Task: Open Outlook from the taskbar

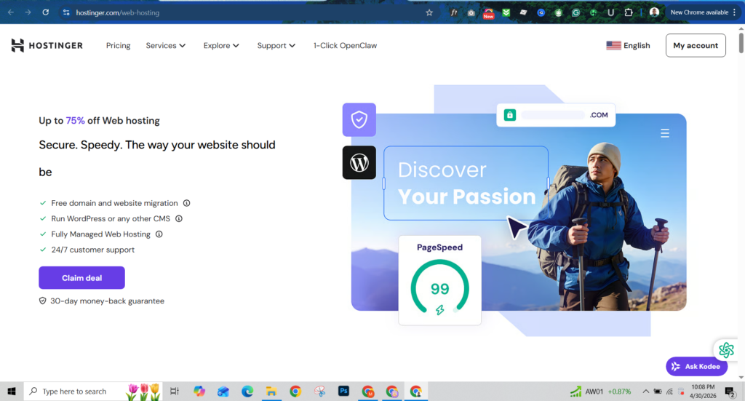Action: 223,392
